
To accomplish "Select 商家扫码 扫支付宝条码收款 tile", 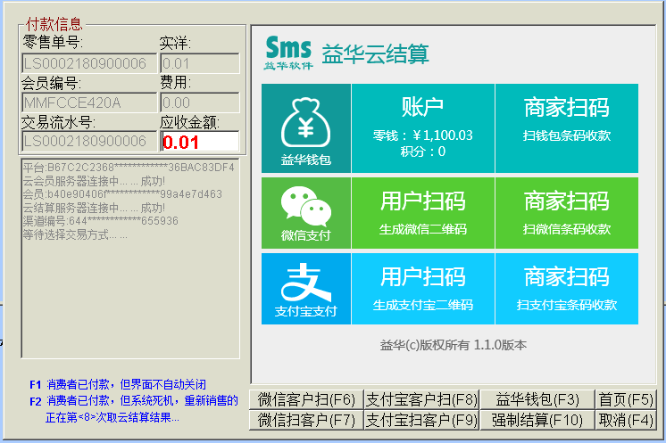I will pyautogui.click(x=566, y=288).
